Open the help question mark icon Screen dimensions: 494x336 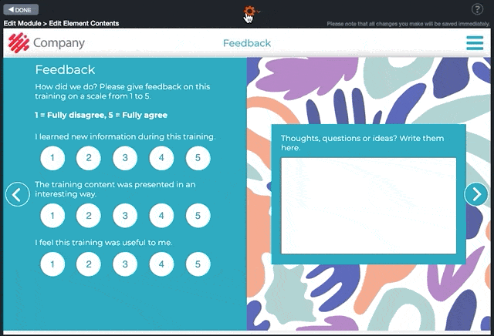477,9
